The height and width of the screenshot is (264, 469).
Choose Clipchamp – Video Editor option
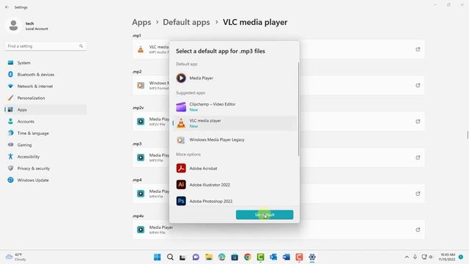pos(234,107)
